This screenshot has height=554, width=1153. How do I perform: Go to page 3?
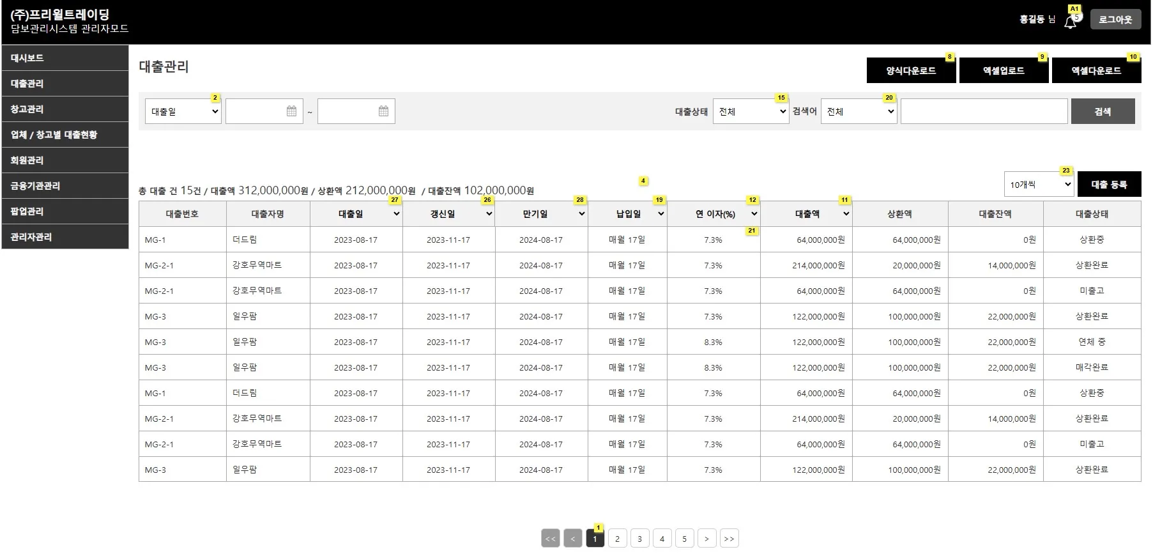coord(639,539)
